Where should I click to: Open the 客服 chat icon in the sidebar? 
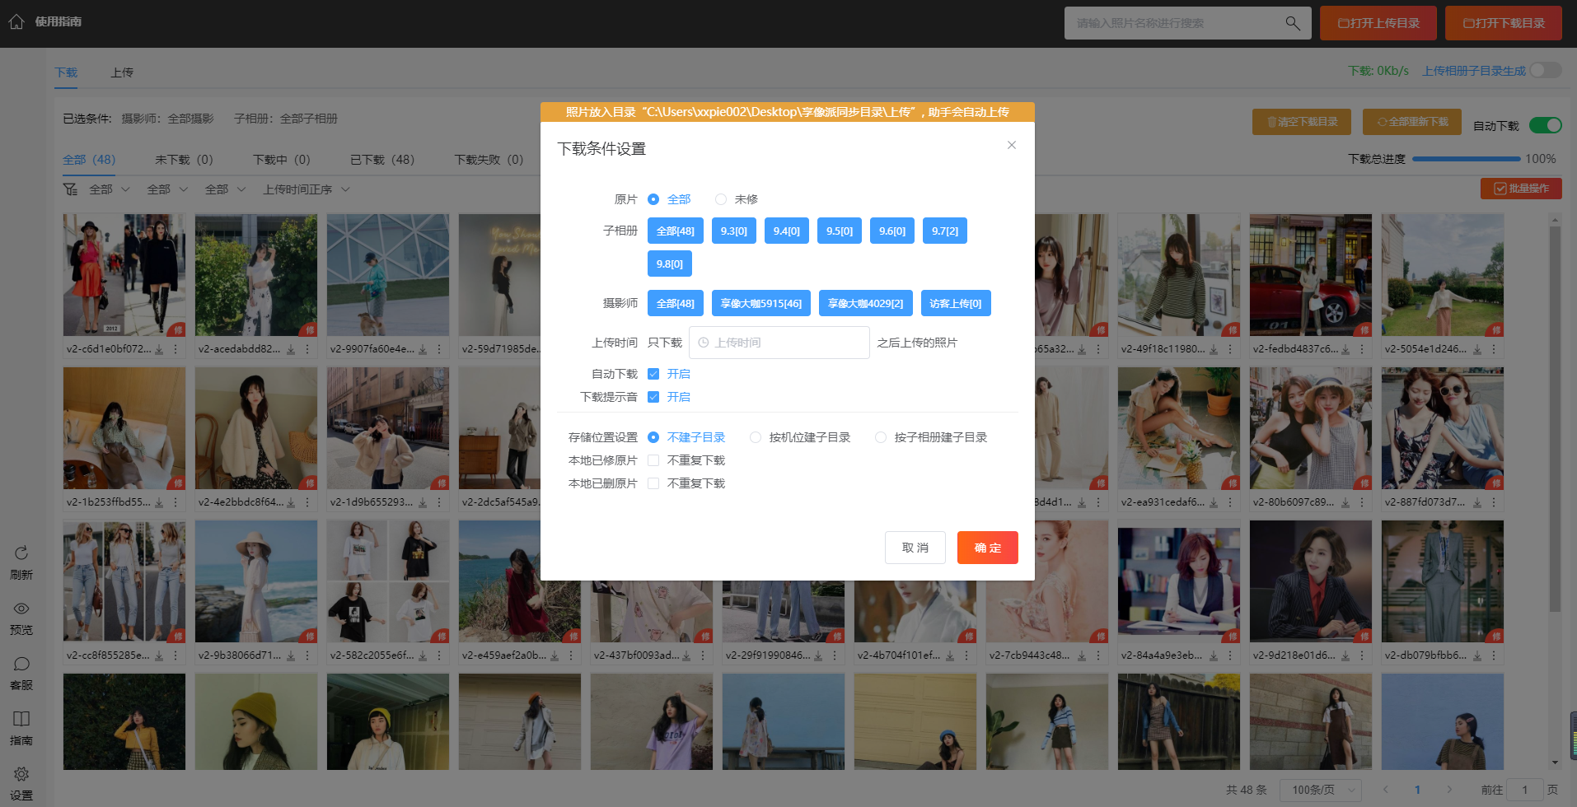coord(21,664)
